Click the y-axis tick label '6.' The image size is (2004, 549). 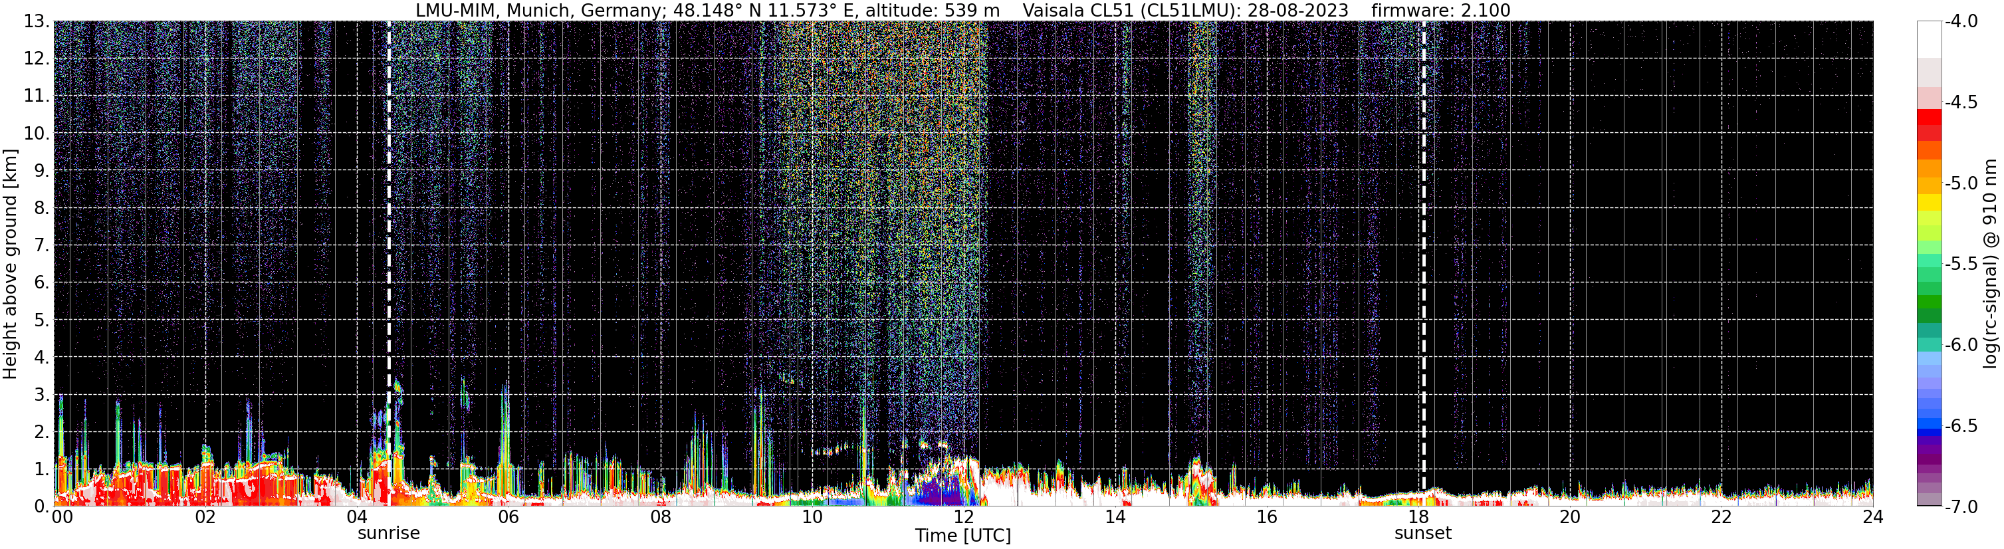[x=41, y=283]
